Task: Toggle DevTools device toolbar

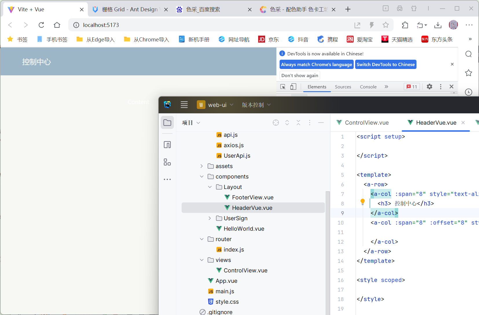Action: [293, 87]
